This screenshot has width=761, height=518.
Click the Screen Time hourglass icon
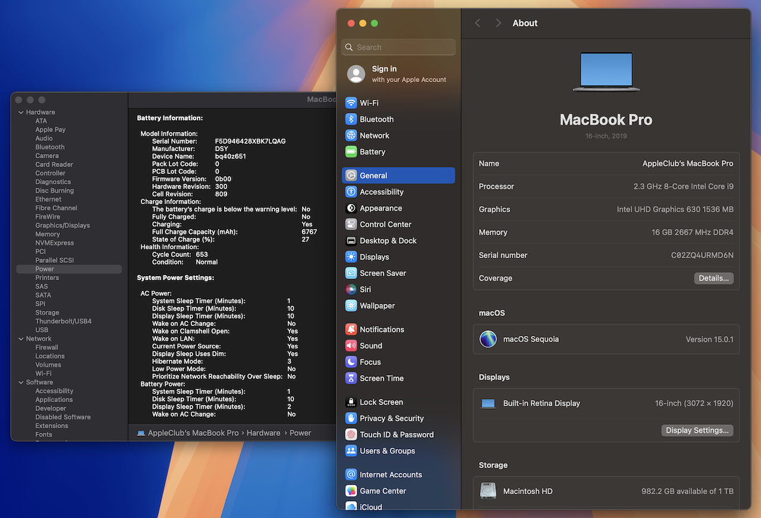coord(351,378)
